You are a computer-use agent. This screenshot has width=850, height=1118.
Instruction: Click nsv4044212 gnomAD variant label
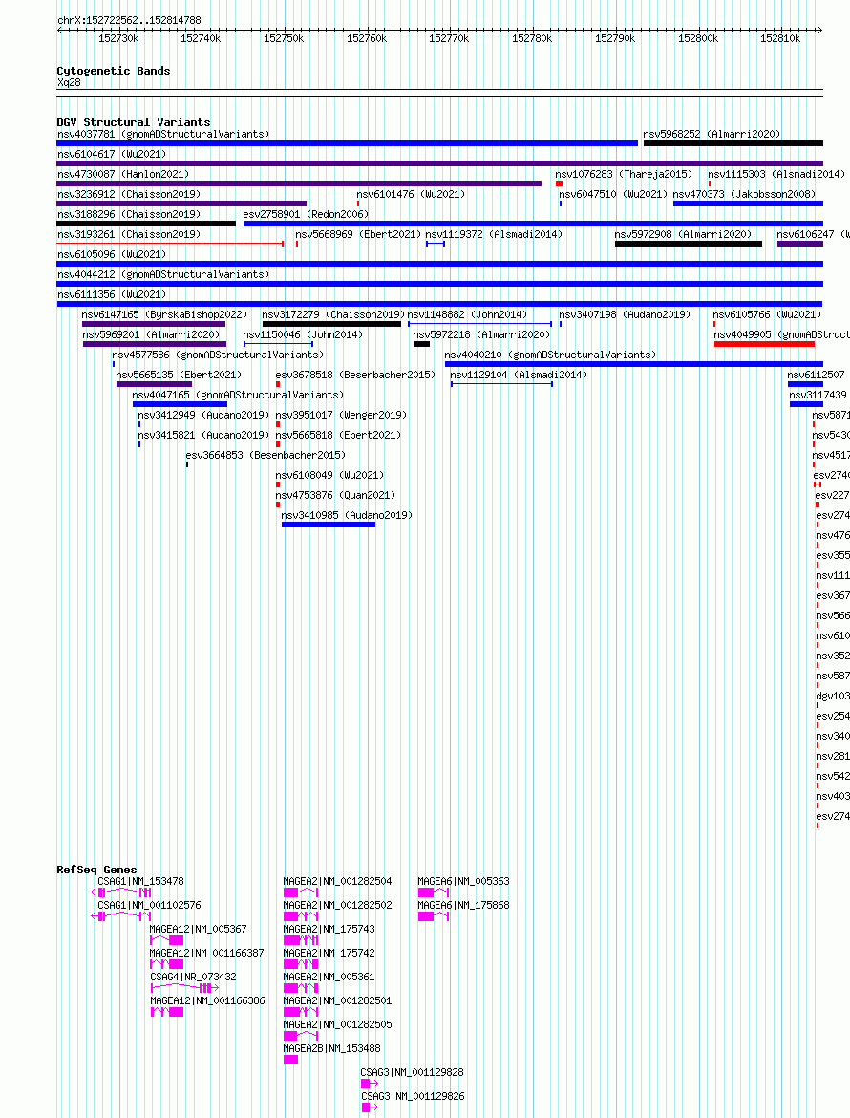[x=163, y=274]
